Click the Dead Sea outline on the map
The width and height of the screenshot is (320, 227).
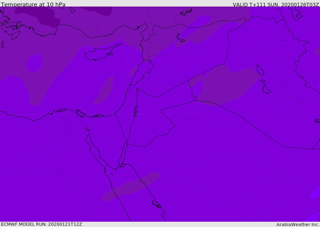136,110
